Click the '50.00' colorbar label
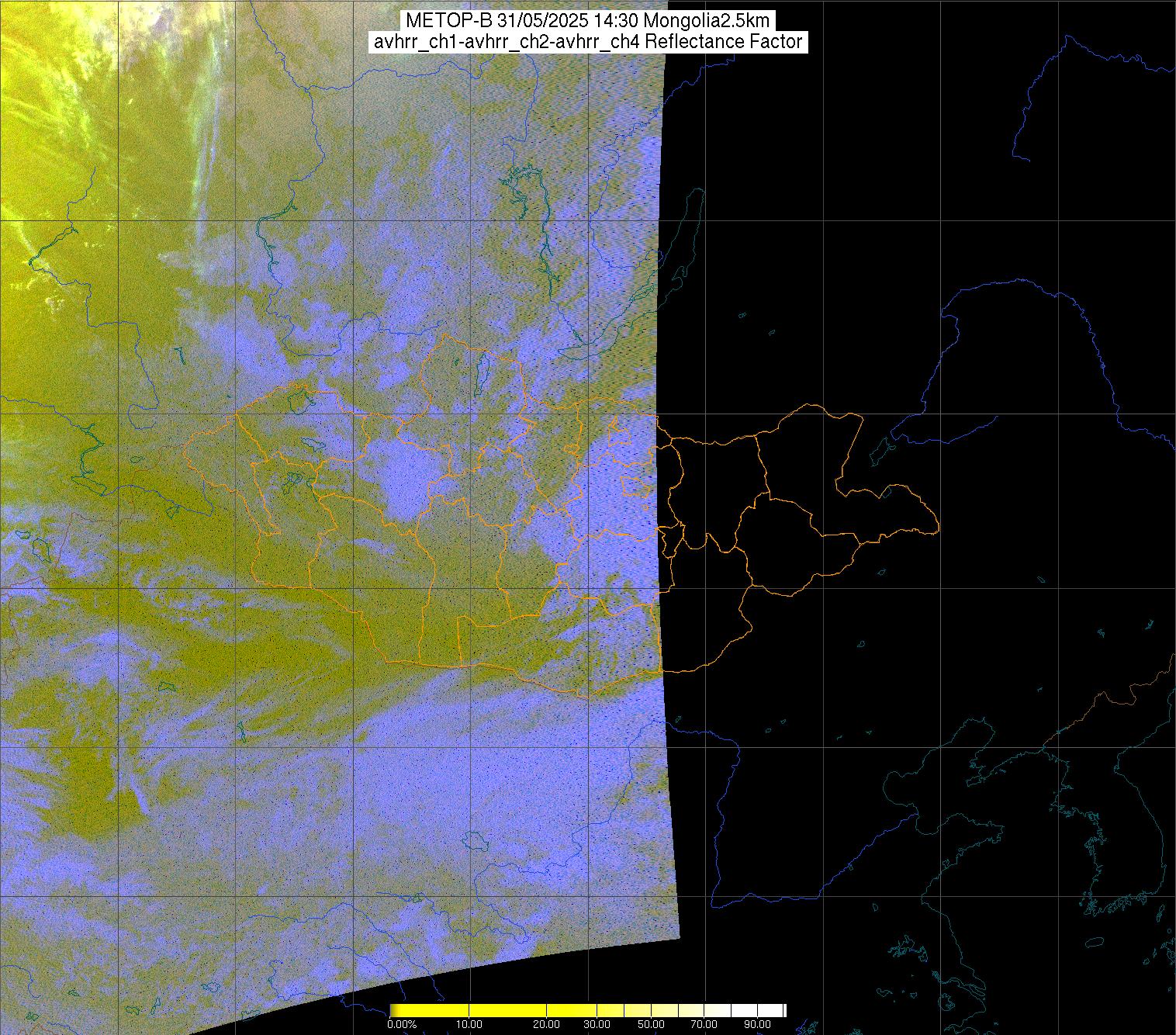 click(652, 1025)
